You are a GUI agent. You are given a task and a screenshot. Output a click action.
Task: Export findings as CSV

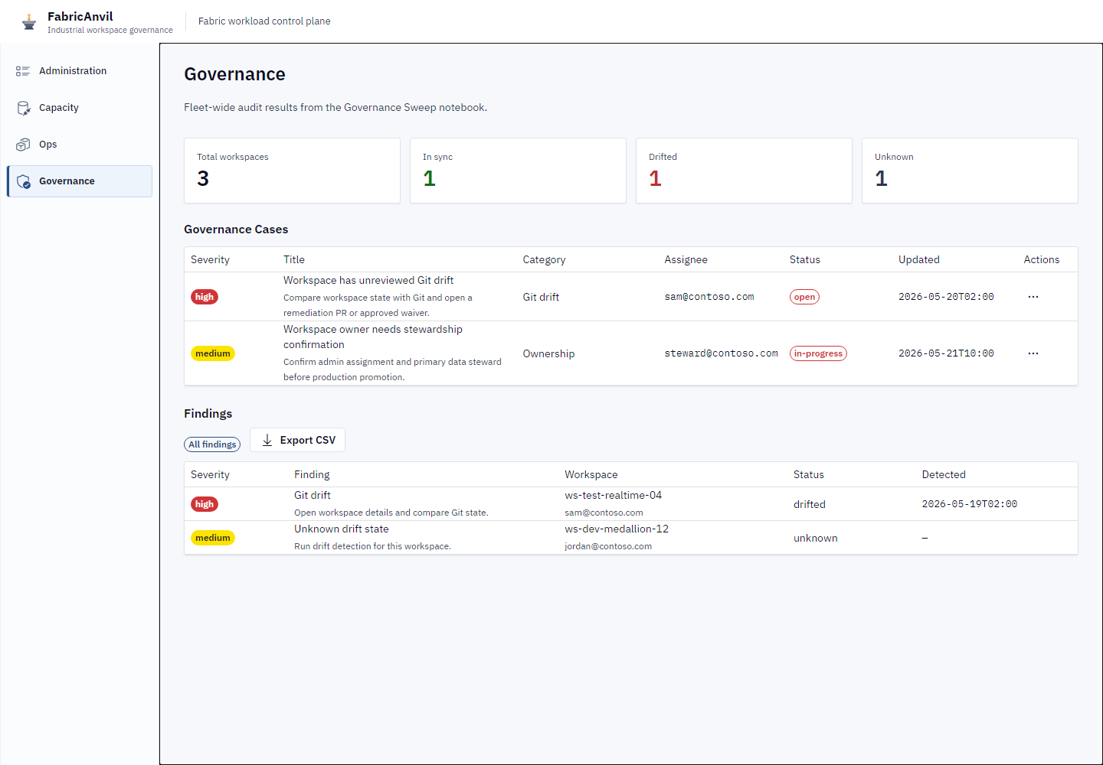[x=297, y=440]
